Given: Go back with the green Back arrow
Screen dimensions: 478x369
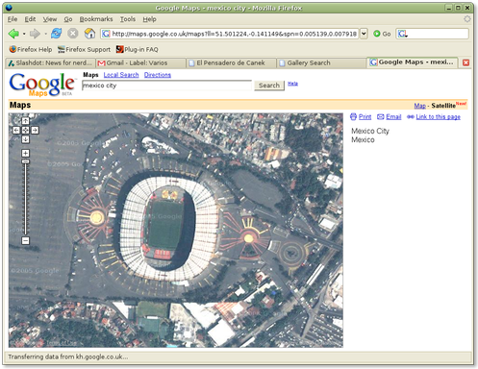Looking at the screenshot, I should point(13,34).
